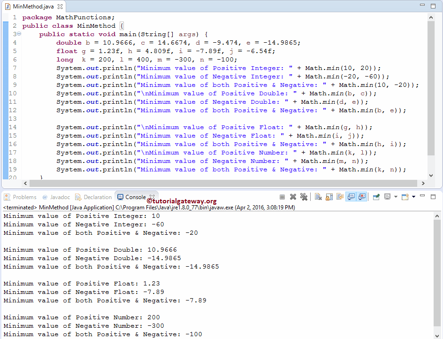Viewport: 443px width, 339px height.
Task: Click the Display Selected Console icon
Action: tap(388, 197)
